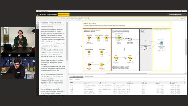The image size is (188, 106).
Task: Select the Mechanistic & defined Areas component
Action: [130, 39]
